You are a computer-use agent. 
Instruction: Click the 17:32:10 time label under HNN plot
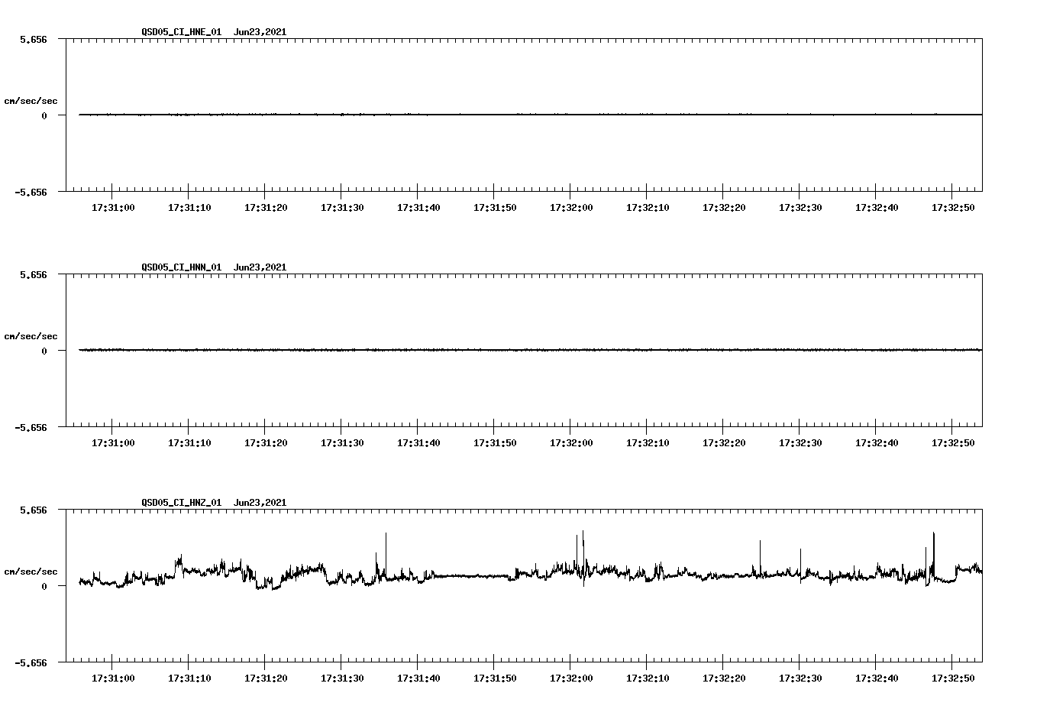point(648,442)
